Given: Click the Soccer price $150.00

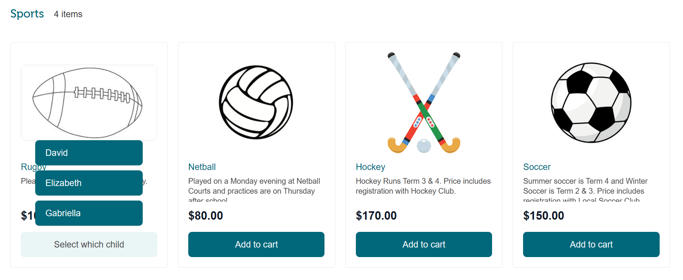Looking at the screenshot, I should tap(543, 216).
